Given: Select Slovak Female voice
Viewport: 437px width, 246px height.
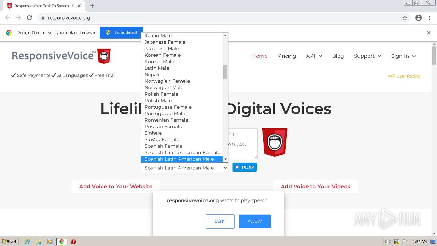Looking at the screenshot, I should click(x=182, y=139).
